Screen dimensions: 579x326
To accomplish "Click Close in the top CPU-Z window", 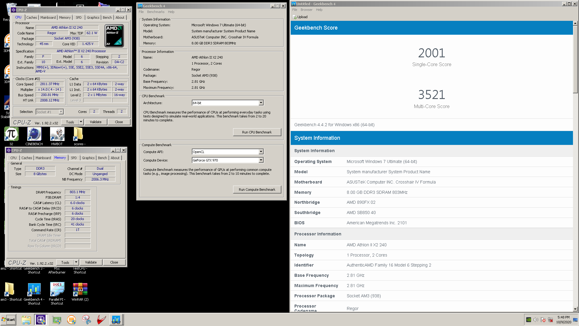I will pos(119,122).
